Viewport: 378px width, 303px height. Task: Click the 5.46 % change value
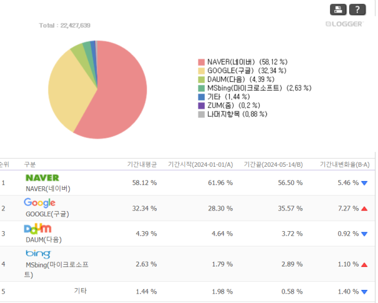click(x=348, y=183)
